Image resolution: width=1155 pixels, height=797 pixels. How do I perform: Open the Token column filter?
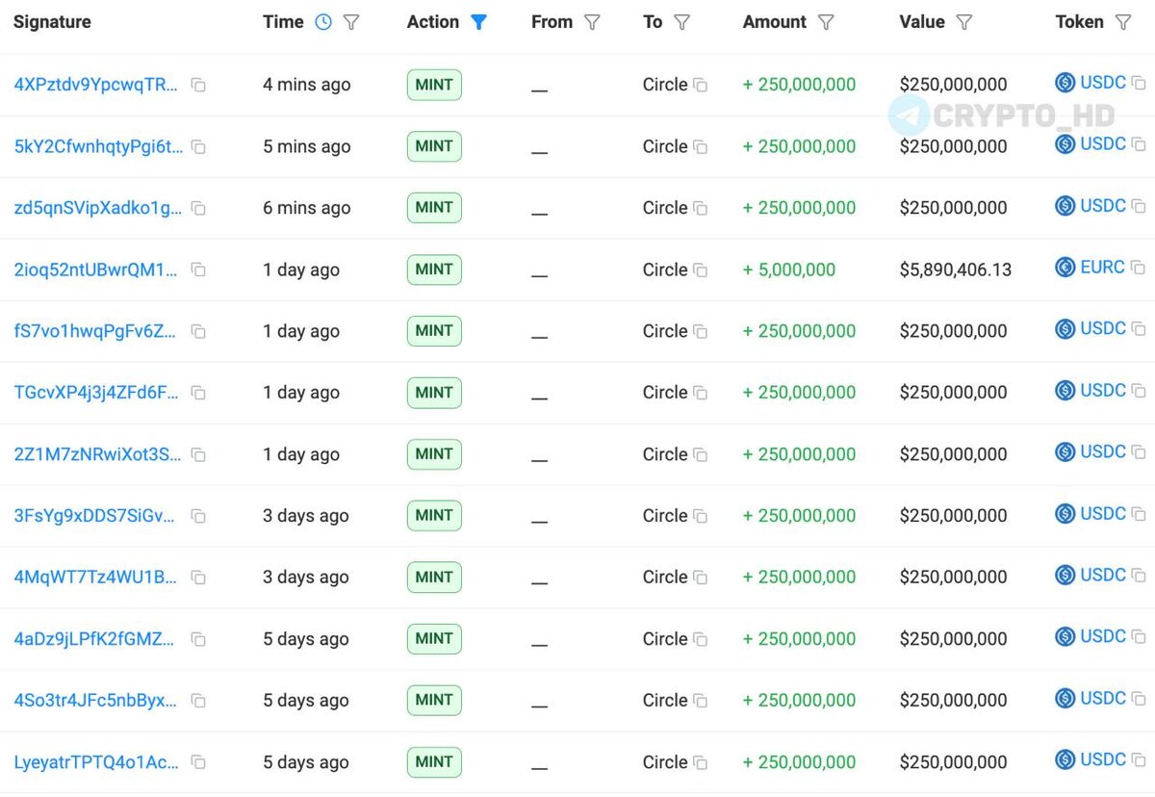(x=1122, y=22)
